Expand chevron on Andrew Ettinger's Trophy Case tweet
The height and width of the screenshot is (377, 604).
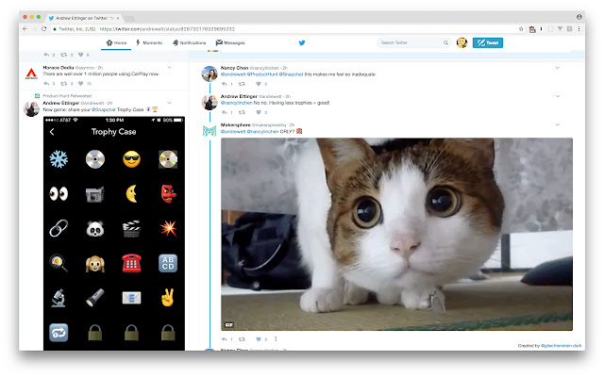coord(170,103)
